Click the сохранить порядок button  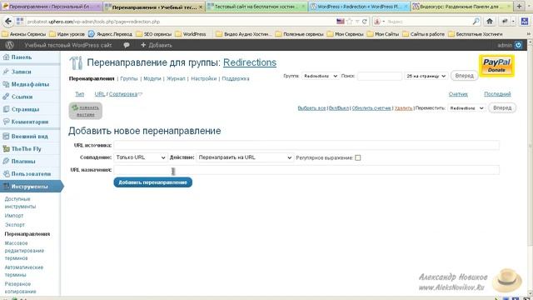point(85,111)
